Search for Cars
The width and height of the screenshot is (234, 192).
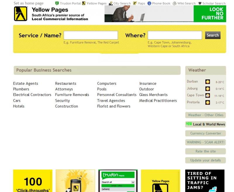[x=17, y=101]
